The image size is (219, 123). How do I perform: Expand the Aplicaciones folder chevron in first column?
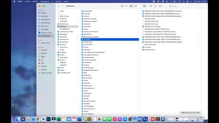click(x=77, y=24)
